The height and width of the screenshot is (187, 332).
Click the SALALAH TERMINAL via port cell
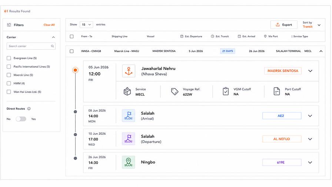click(x=288, y=51)
